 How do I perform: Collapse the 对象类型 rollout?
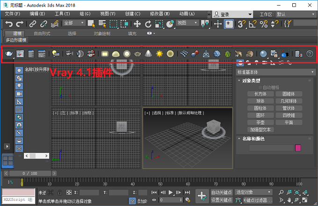pyautogui.click(x=251, y=80)
